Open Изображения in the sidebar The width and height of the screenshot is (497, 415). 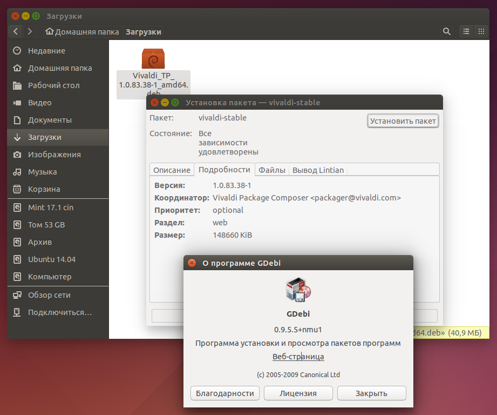pyautogui.click(x=58, y=155)
